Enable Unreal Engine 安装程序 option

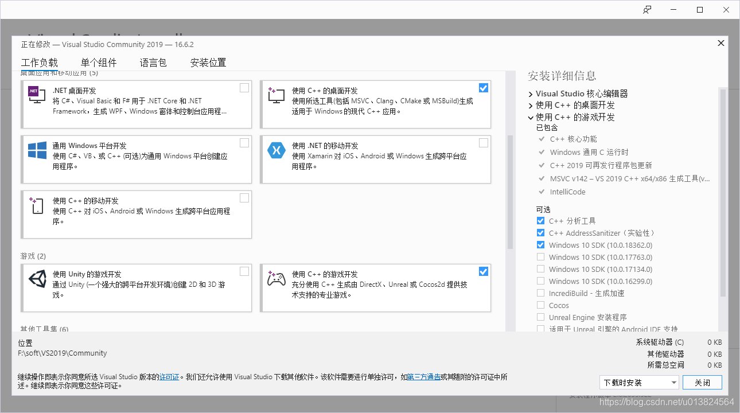(540, 317)
